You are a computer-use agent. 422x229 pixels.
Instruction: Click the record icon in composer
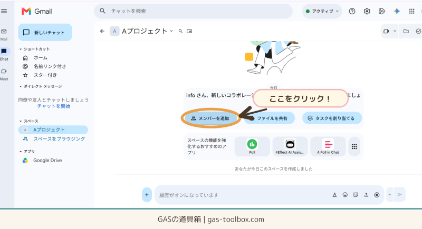377,195
